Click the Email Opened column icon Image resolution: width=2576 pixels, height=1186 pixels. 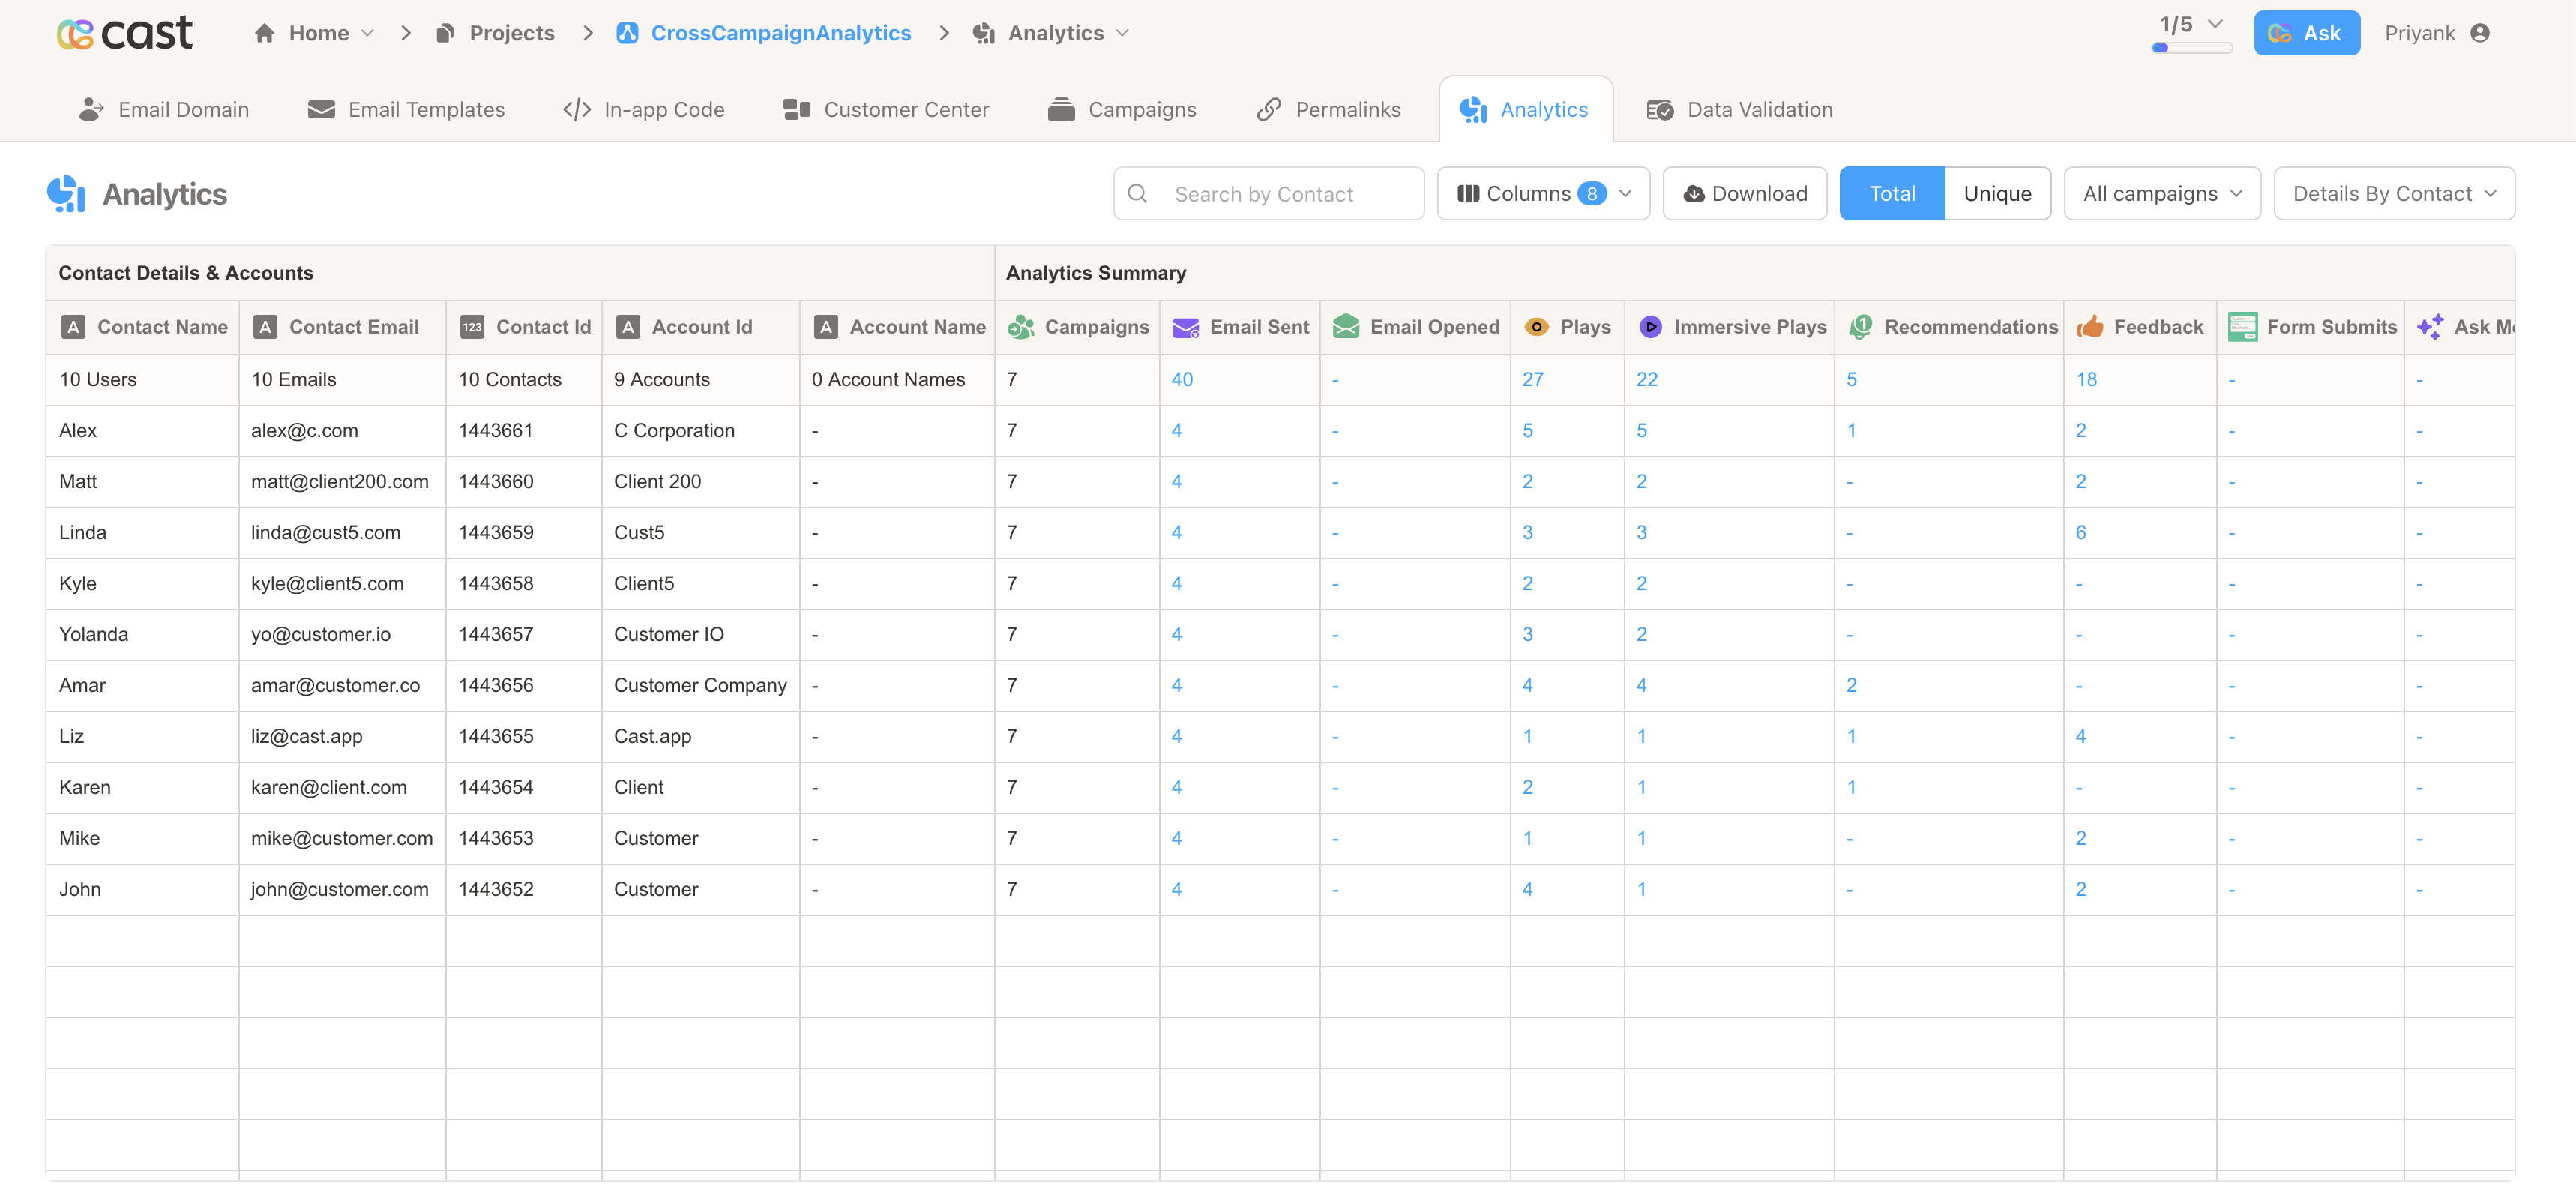tap(1346, 327)
